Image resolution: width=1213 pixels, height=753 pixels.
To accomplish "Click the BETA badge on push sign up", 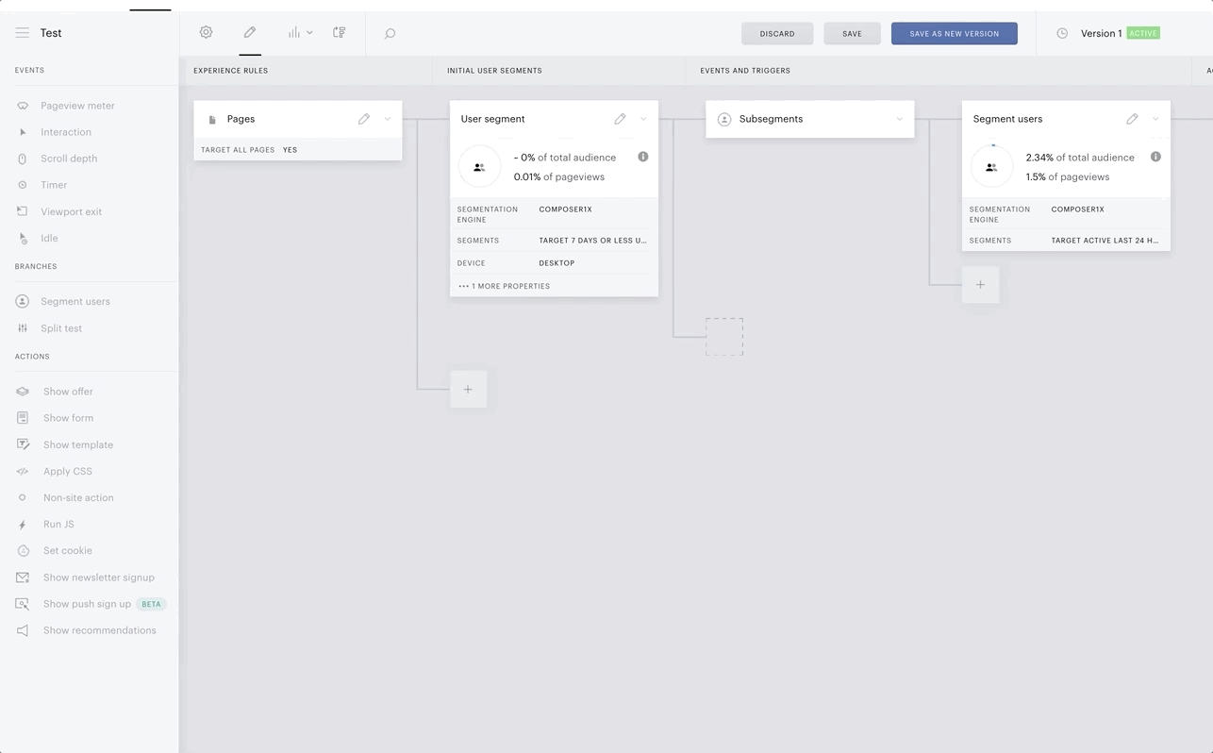I will coord(151,604).
